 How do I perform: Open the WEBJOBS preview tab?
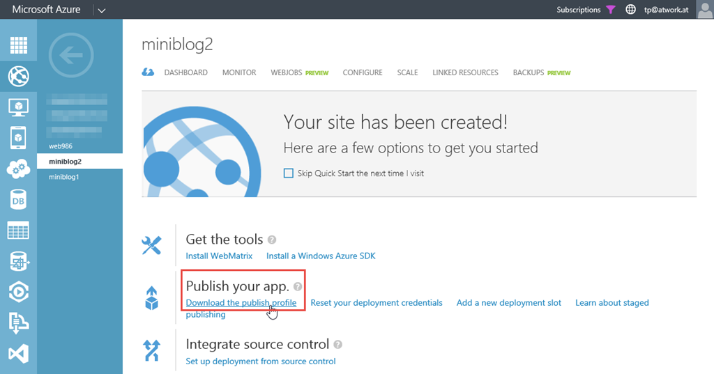tap(299, 73)
